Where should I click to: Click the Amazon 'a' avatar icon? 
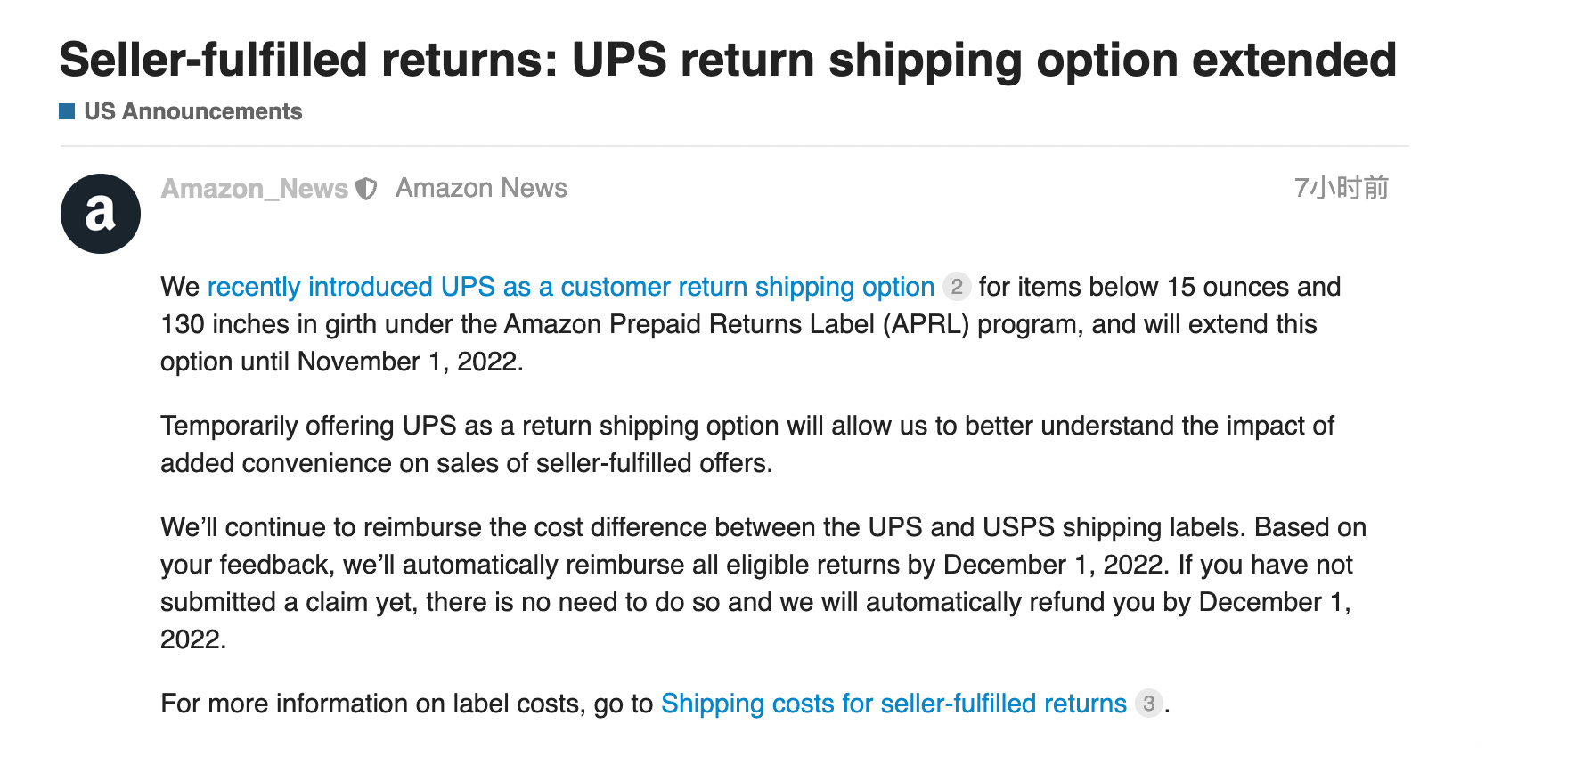pos(101,214)
